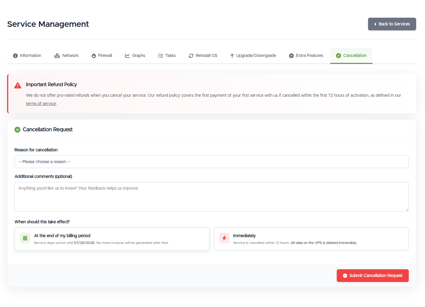
Task: Click the Additional comments (optional) label
Action: pos(43,176)
